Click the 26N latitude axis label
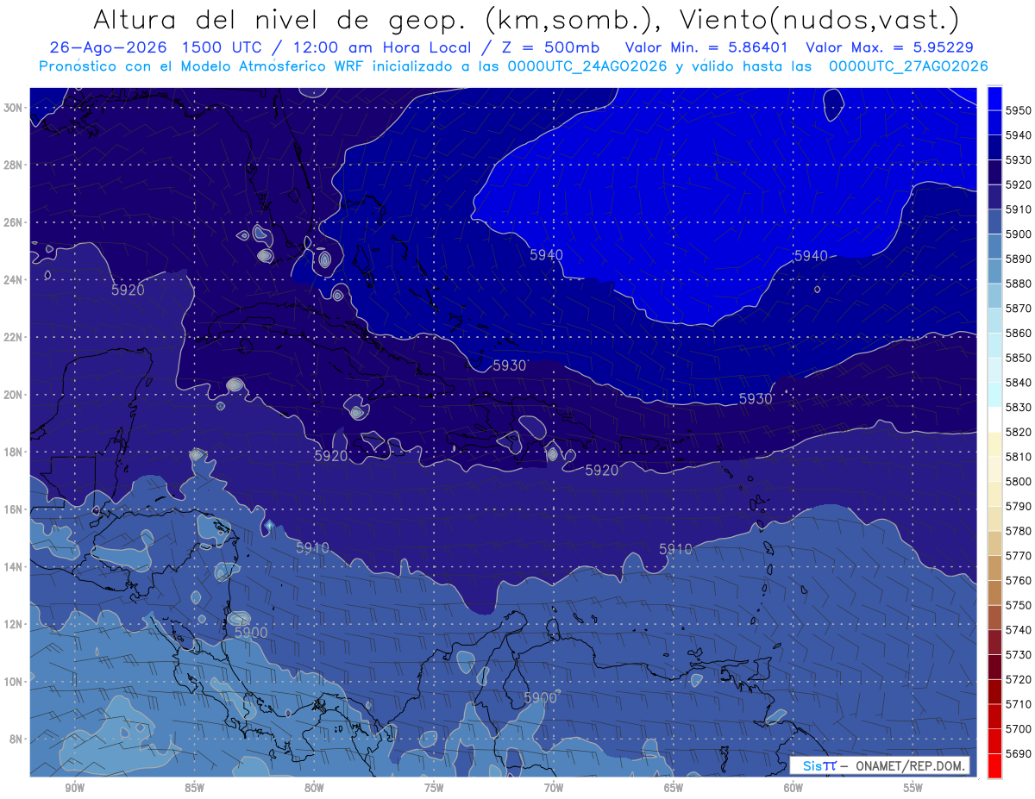 point(14,222)
